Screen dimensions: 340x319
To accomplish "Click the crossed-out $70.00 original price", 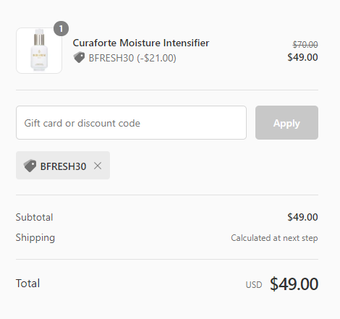I will click(305, 44).
